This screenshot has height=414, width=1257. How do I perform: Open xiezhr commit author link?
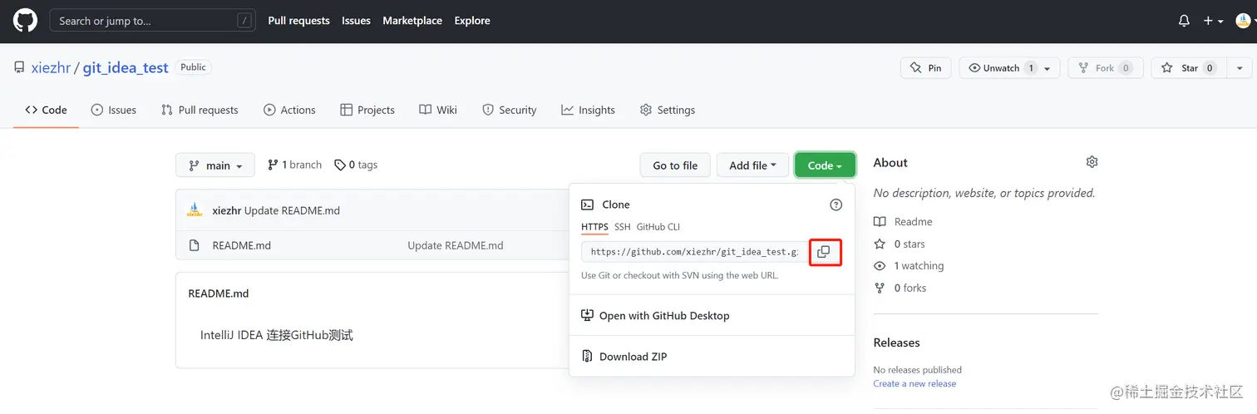226,210
